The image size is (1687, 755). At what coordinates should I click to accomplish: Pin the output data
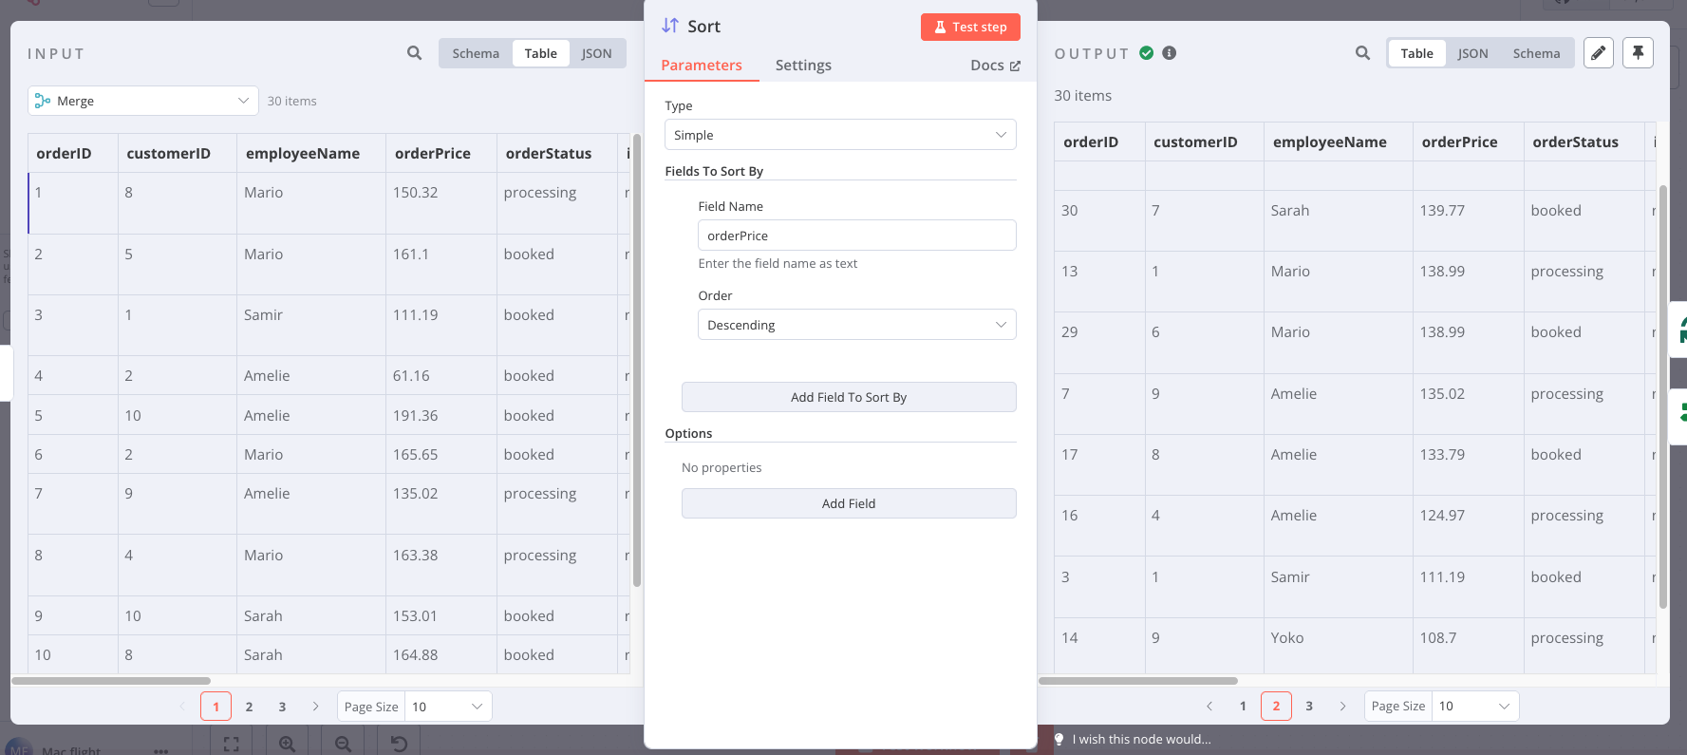1638,53
